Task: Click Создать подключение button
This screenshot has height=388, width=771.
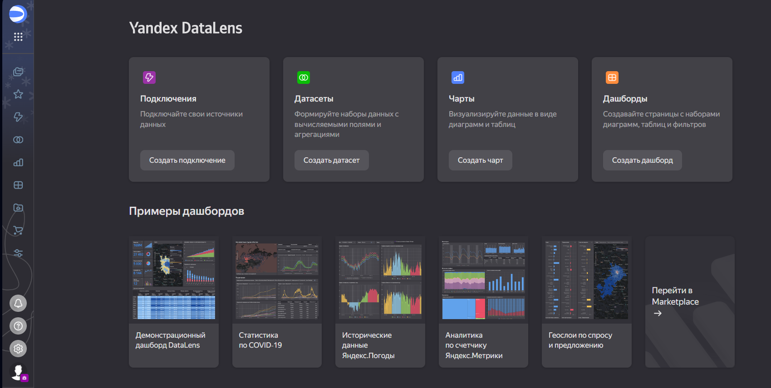Action: click(x=187, y=160)
